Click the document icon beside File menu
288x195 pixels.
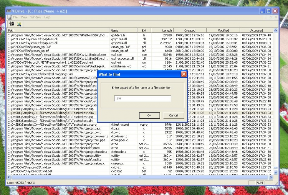coord(9,17)
